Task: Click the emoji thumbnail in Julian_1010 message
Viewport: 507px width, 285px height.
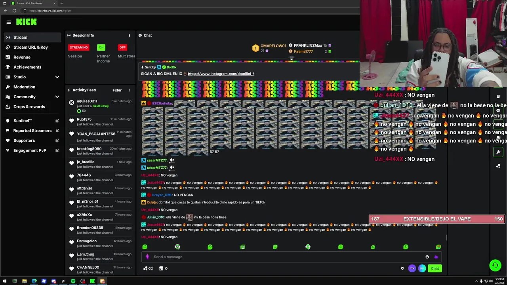Action: pyautogui.click(x=189, y=217)
